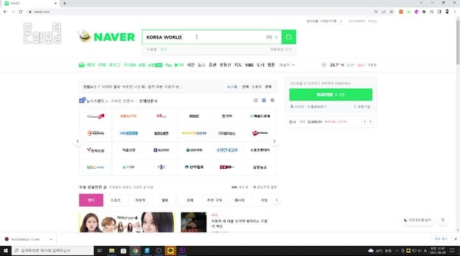Image resolution: width=460 pixels, height=256 pixels.
Task: Bookmark this page with star icon
Action: coord(392,12)
